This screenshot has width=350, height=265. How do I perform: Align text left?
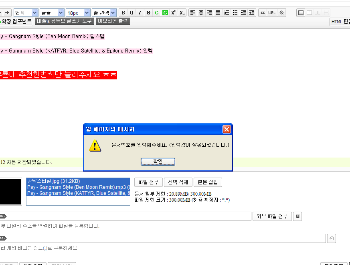coord(192,13)
